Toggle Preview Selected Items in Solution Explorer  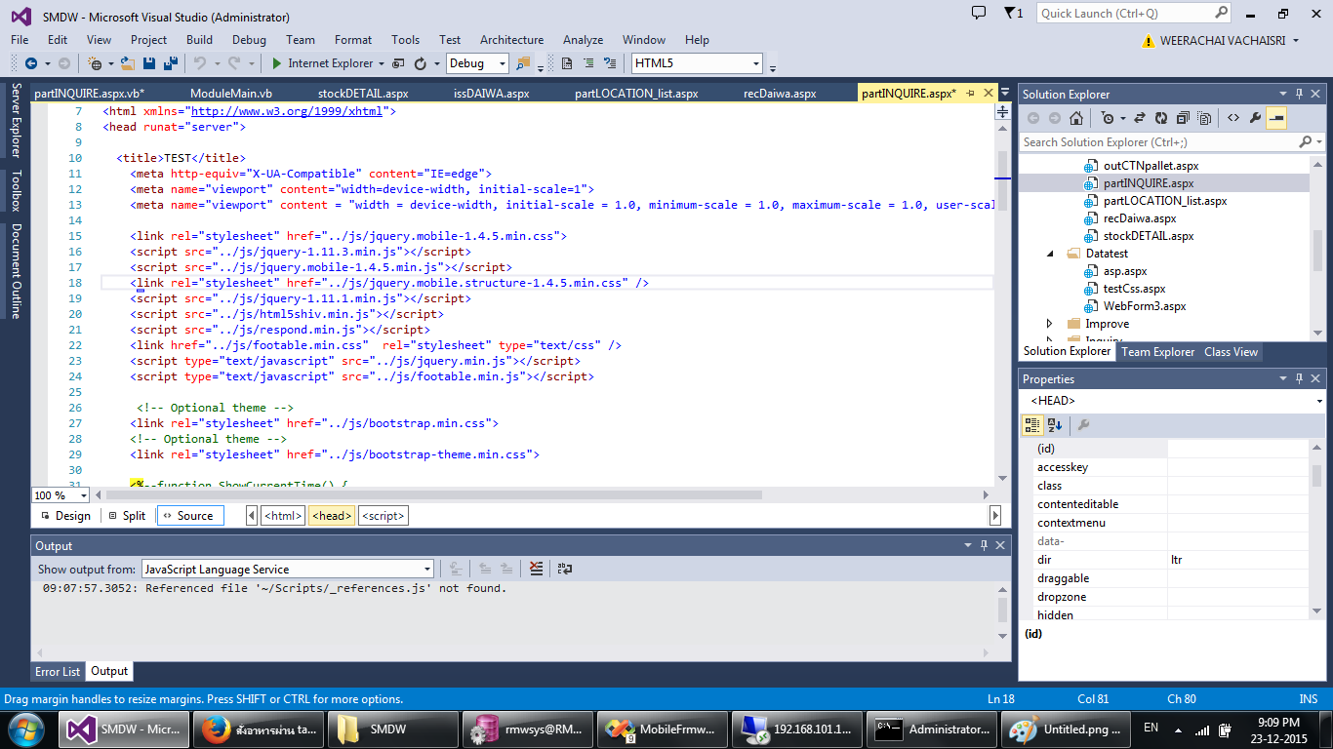pyautogui.click(x=1276, y=118)
